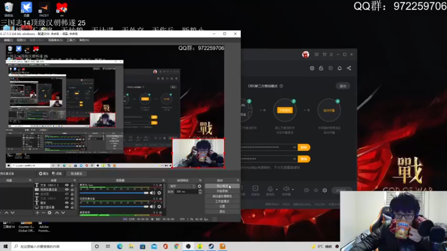Click the 停止推流 button in OBS controls

(222, 186)
